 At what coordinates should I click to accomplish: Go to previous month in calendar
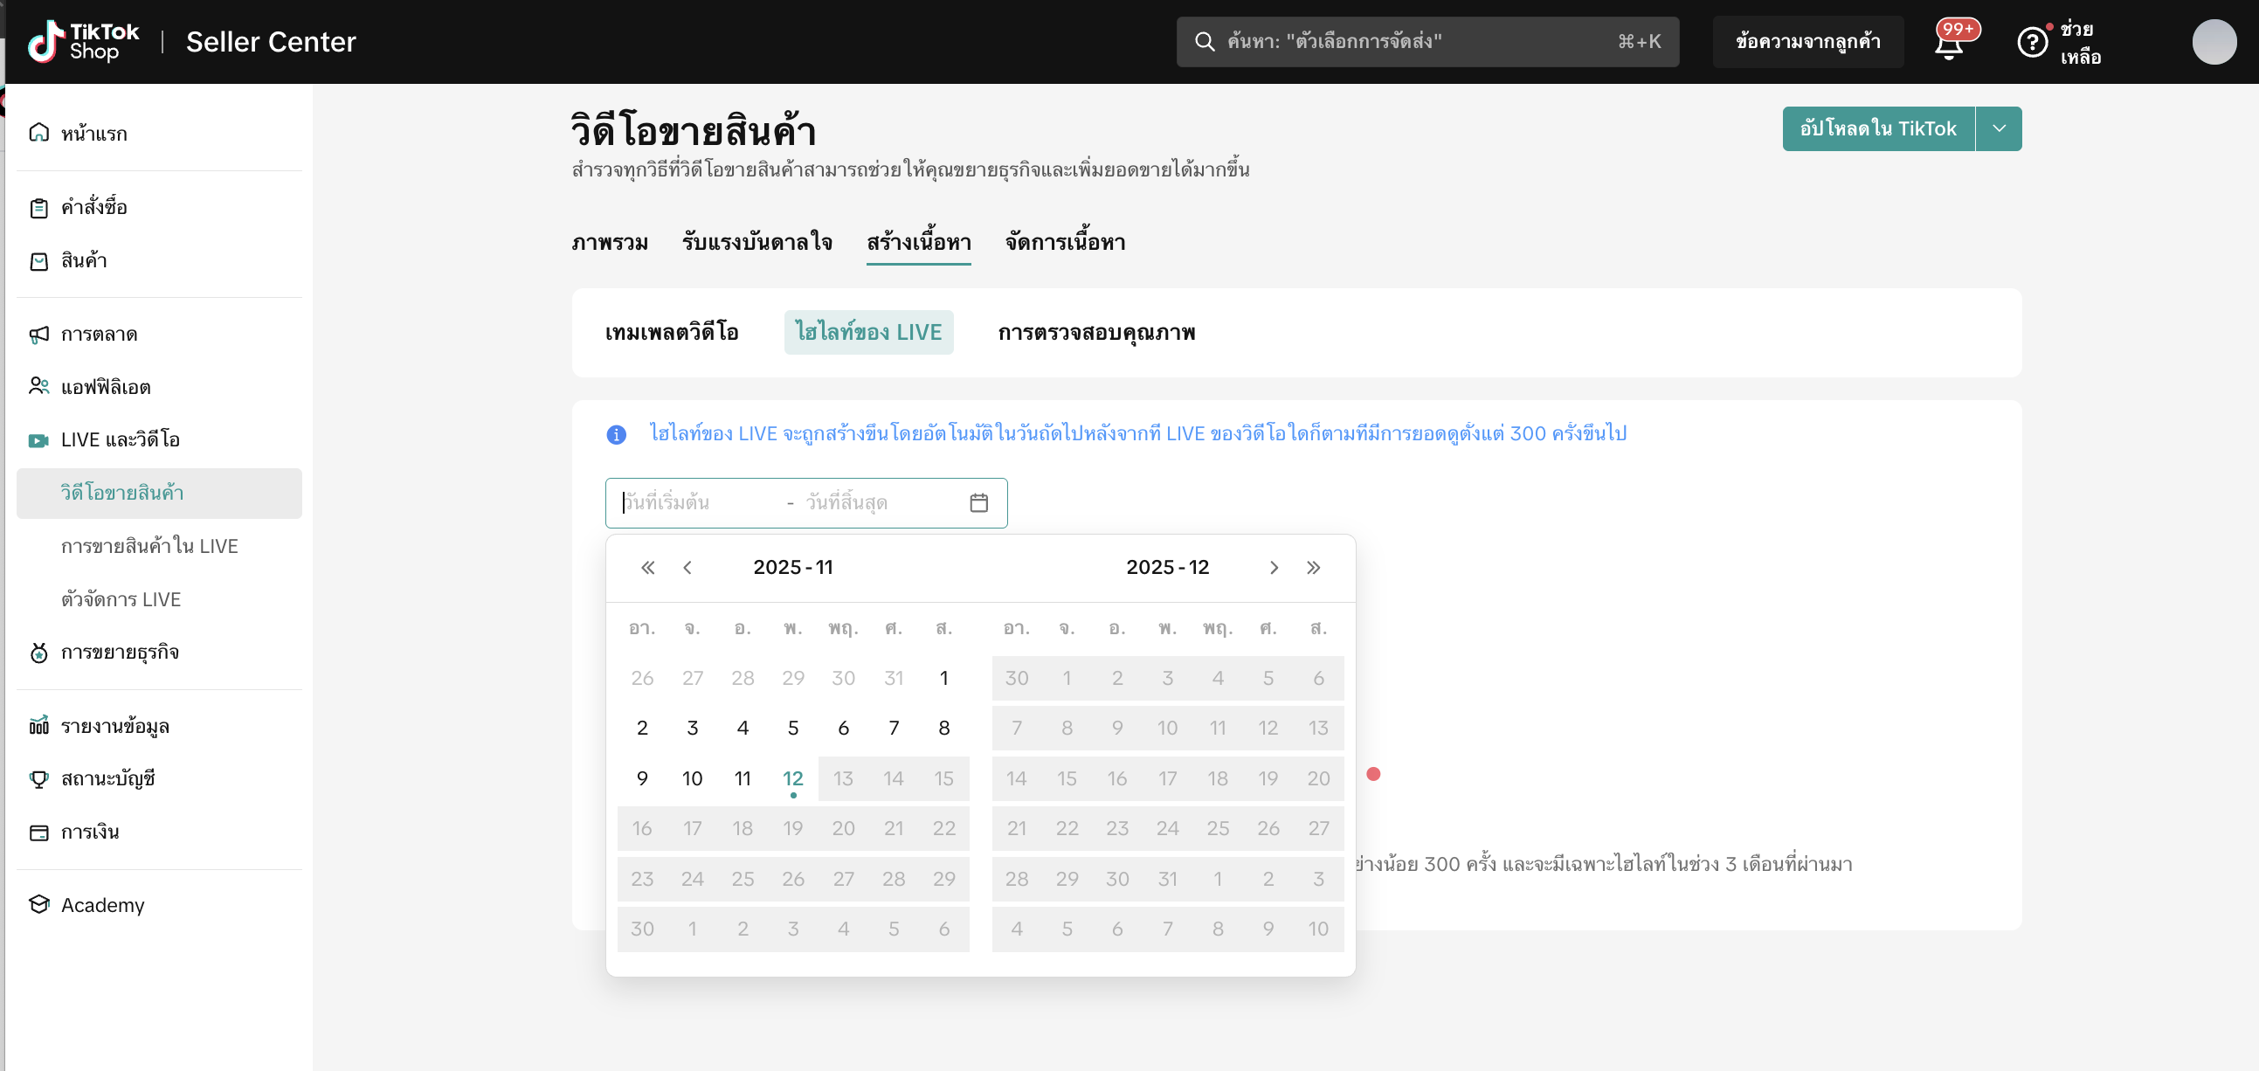pos(687,568)
